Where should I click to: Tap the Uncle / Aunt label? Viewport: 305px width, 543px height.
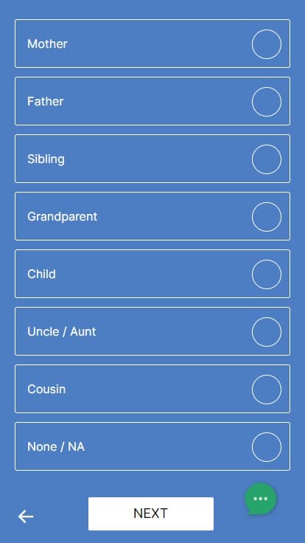click(62, 331)
